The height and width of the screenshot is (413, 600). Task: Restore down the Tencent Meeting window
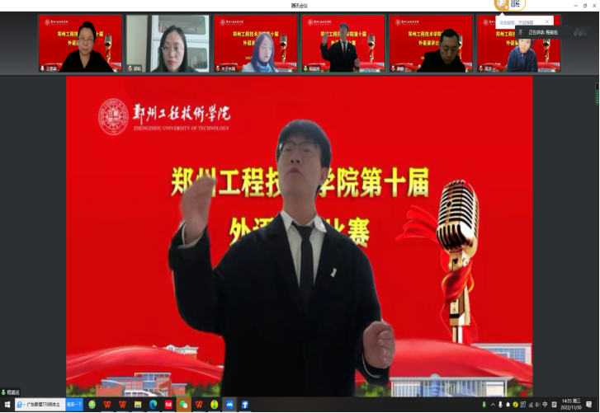pos(585,5)
